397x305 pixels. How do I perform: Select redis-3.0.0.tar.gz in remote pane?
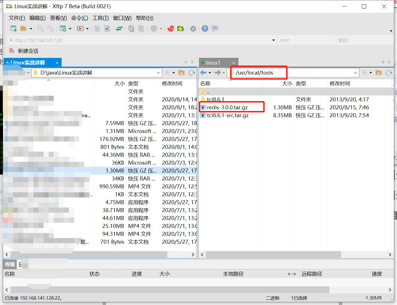point(227,108)
